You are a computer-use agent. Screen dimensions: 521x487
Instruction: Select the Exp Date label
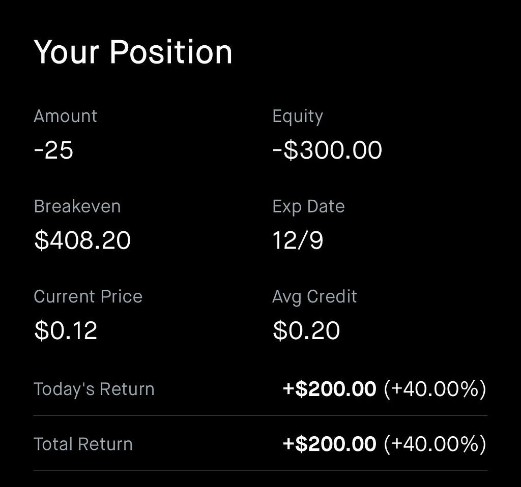coord(309,207)
